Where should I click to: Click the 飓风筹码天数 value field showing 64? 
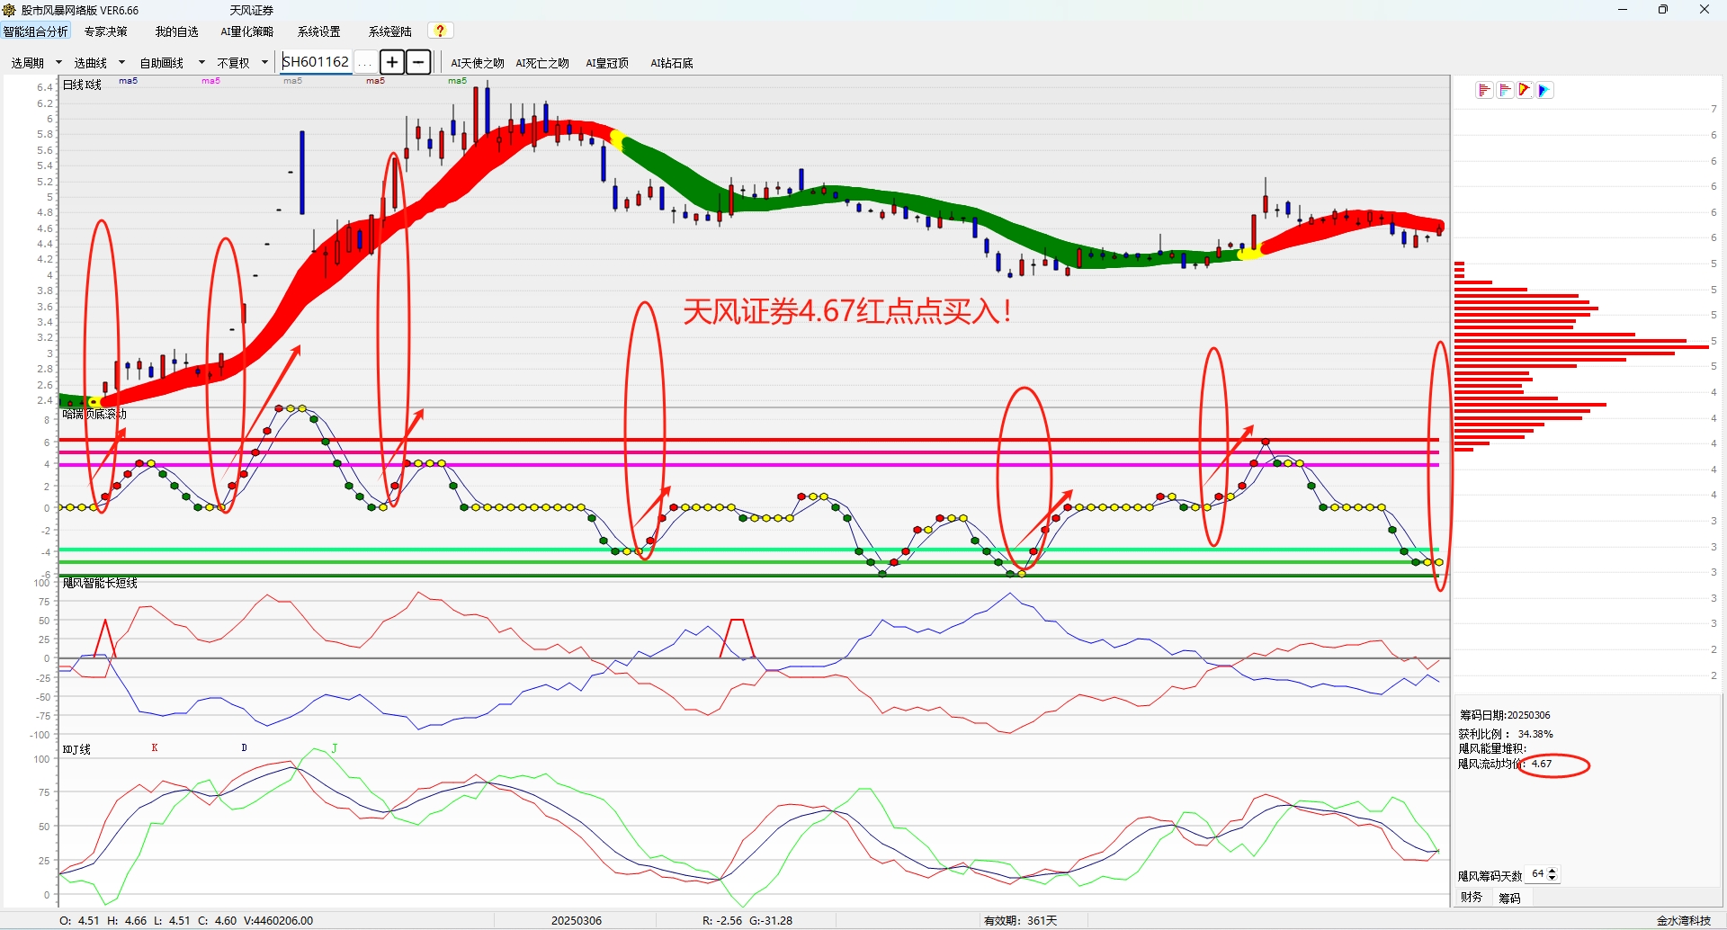coord(1537,874)
